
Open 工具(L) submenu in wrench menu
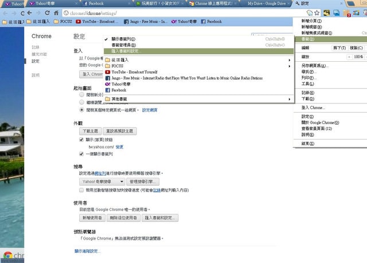[x=330, y=83]
